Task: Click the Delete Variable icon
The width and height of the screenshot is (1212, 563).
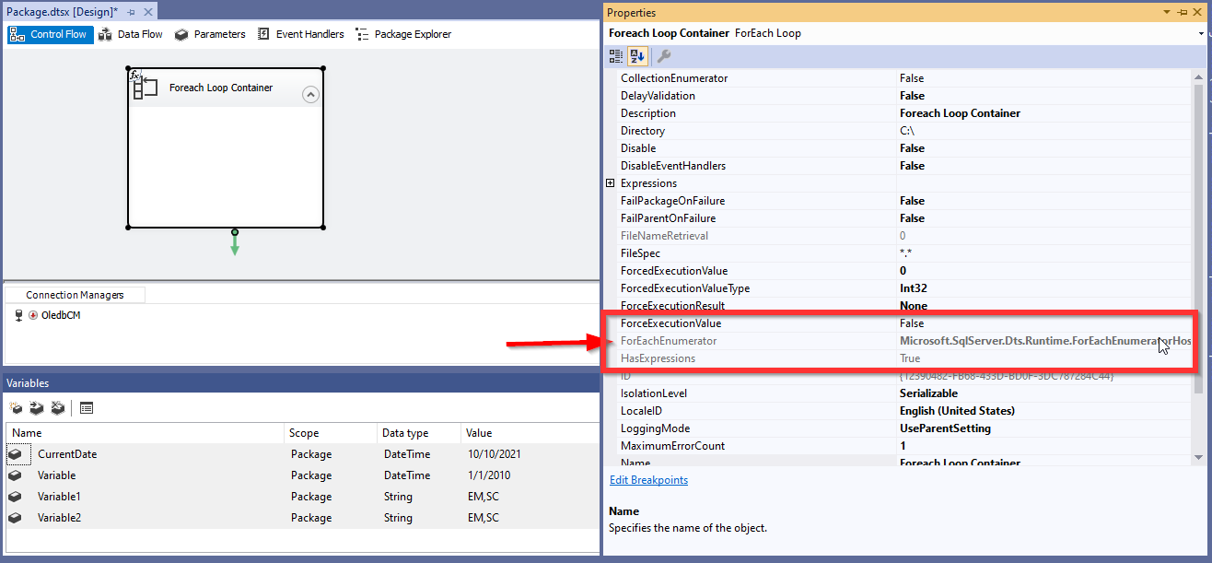Action: point(58,407)
